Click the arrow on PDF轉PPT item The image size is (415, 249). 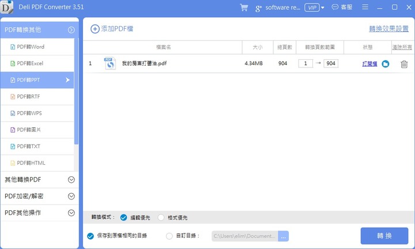(68, 80)
